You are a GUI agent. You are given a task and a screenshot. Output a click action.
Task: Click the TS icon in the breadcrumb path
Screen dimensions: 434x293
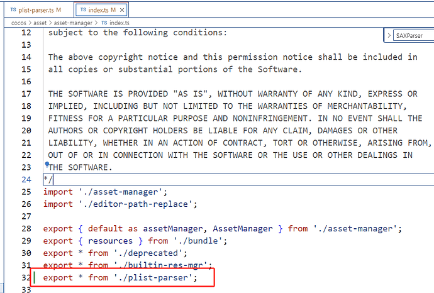click(104, 23)
